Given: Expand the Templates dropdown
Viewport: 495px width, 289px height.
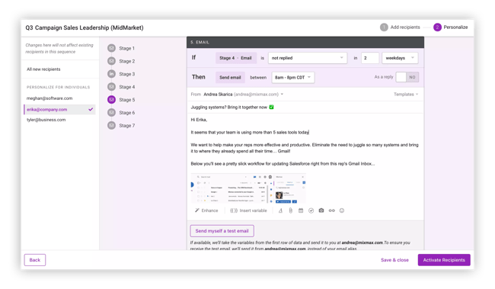Looking at the screenshot, I should pos(406,95).
